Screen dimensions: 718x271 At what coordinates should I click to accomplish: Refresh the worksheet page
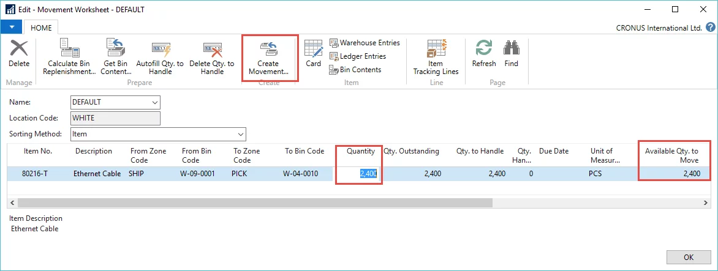(x=484, y=54)
